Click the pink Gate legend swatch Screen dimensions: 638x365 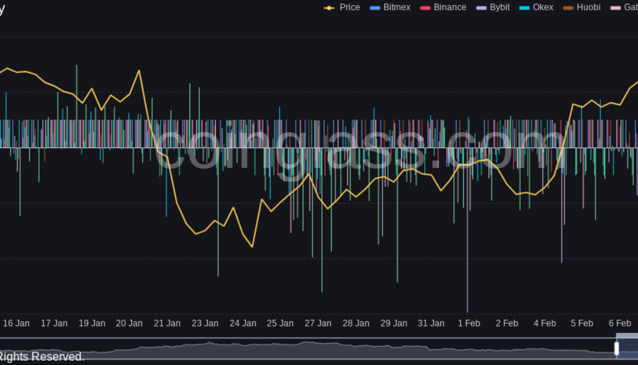[615, 8]
